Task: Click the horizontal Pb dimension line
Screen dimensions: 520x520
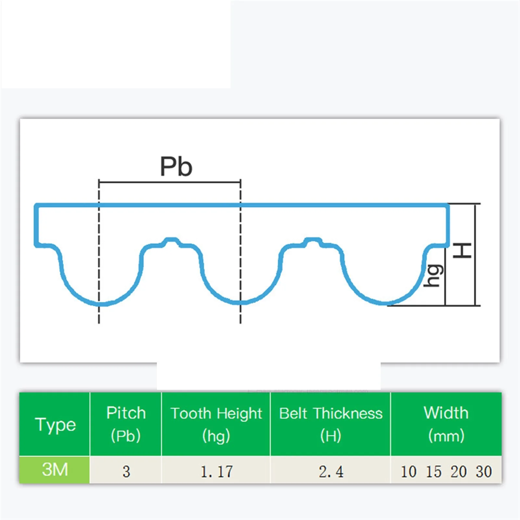Action: [x=170, y=182]
